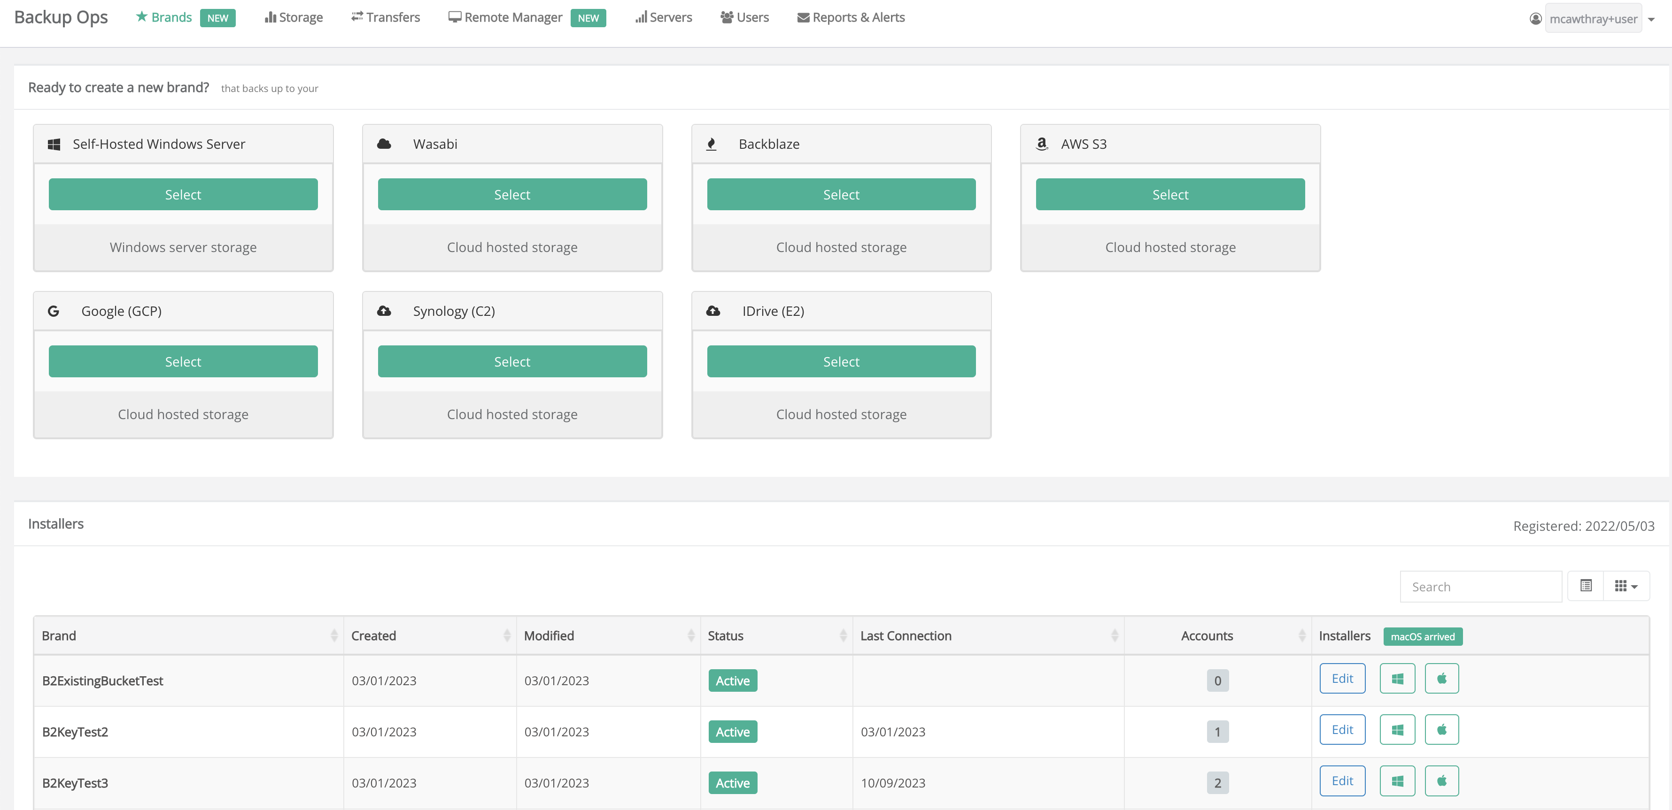The image size is (1672, 810).
Task: Click the NEW badge beside Remote Manager
Action: coord(588,18)
